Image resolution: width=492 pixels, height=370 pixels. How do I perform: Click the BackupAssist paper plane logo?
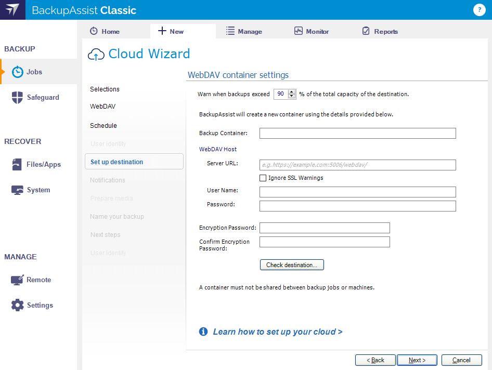pyautogui.click(x=12, y=10)
